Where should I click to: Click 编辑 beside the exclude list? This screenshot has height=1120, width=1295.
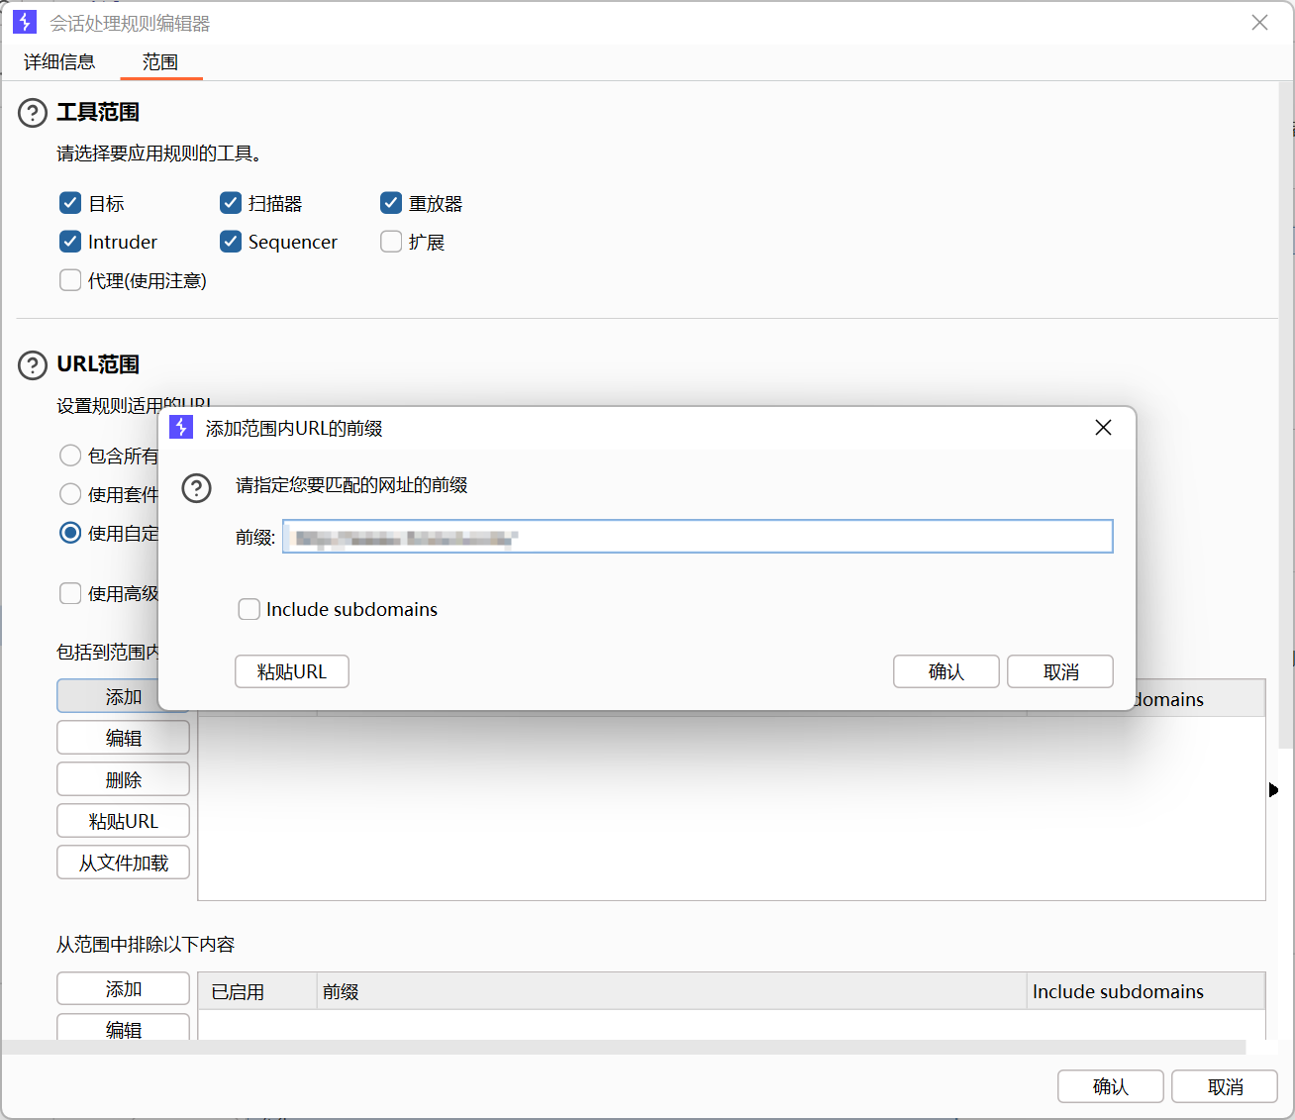[x=123, y=1028]
